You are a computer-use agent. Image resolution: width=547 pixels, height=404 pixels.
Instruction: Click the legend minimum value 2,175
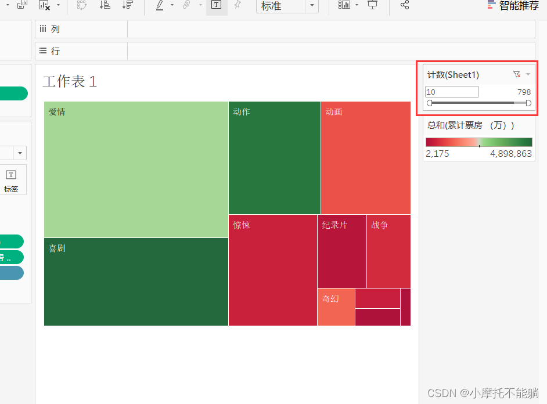pos(437,154)
